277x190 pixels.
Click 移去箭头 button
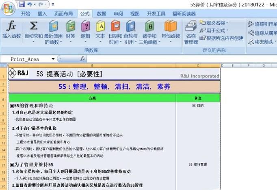coord(262,42)
